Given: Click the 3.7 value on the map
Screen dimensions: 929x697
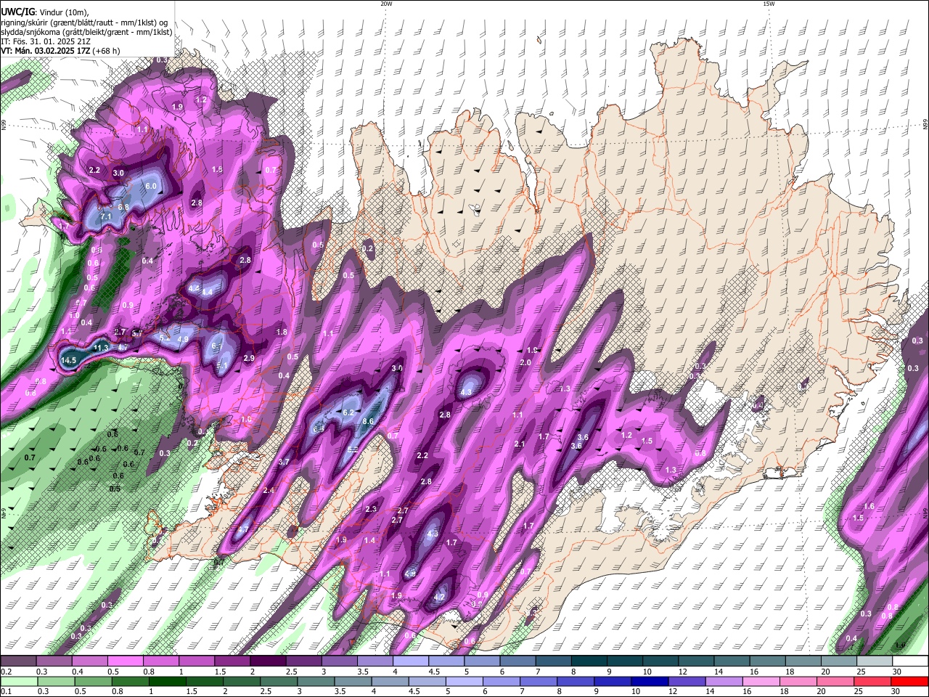Looking at the screenshot, I should [284, 462].
